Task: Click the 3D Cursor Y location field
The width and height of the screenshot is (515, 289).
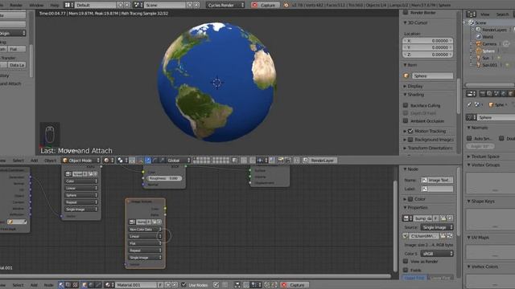Action: (x=427, y=47)
